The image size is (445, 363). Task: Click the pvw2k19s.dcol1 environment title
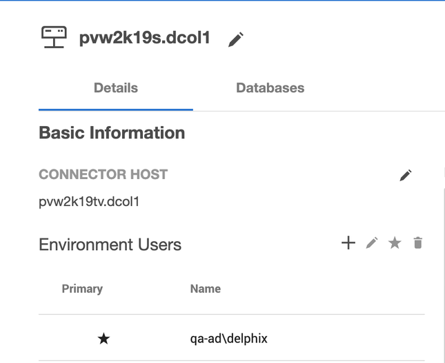pos(144,38)
